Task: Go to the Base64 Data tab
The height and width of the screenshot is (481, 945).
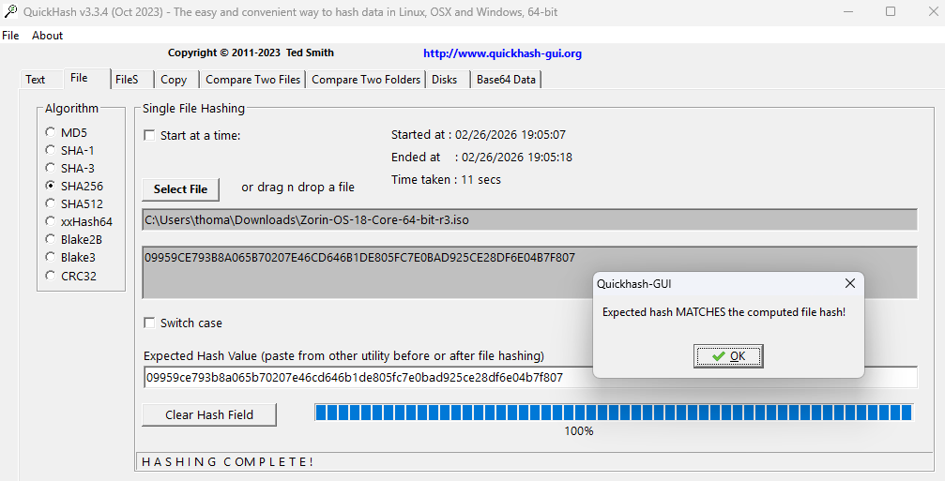Action: 506,80
